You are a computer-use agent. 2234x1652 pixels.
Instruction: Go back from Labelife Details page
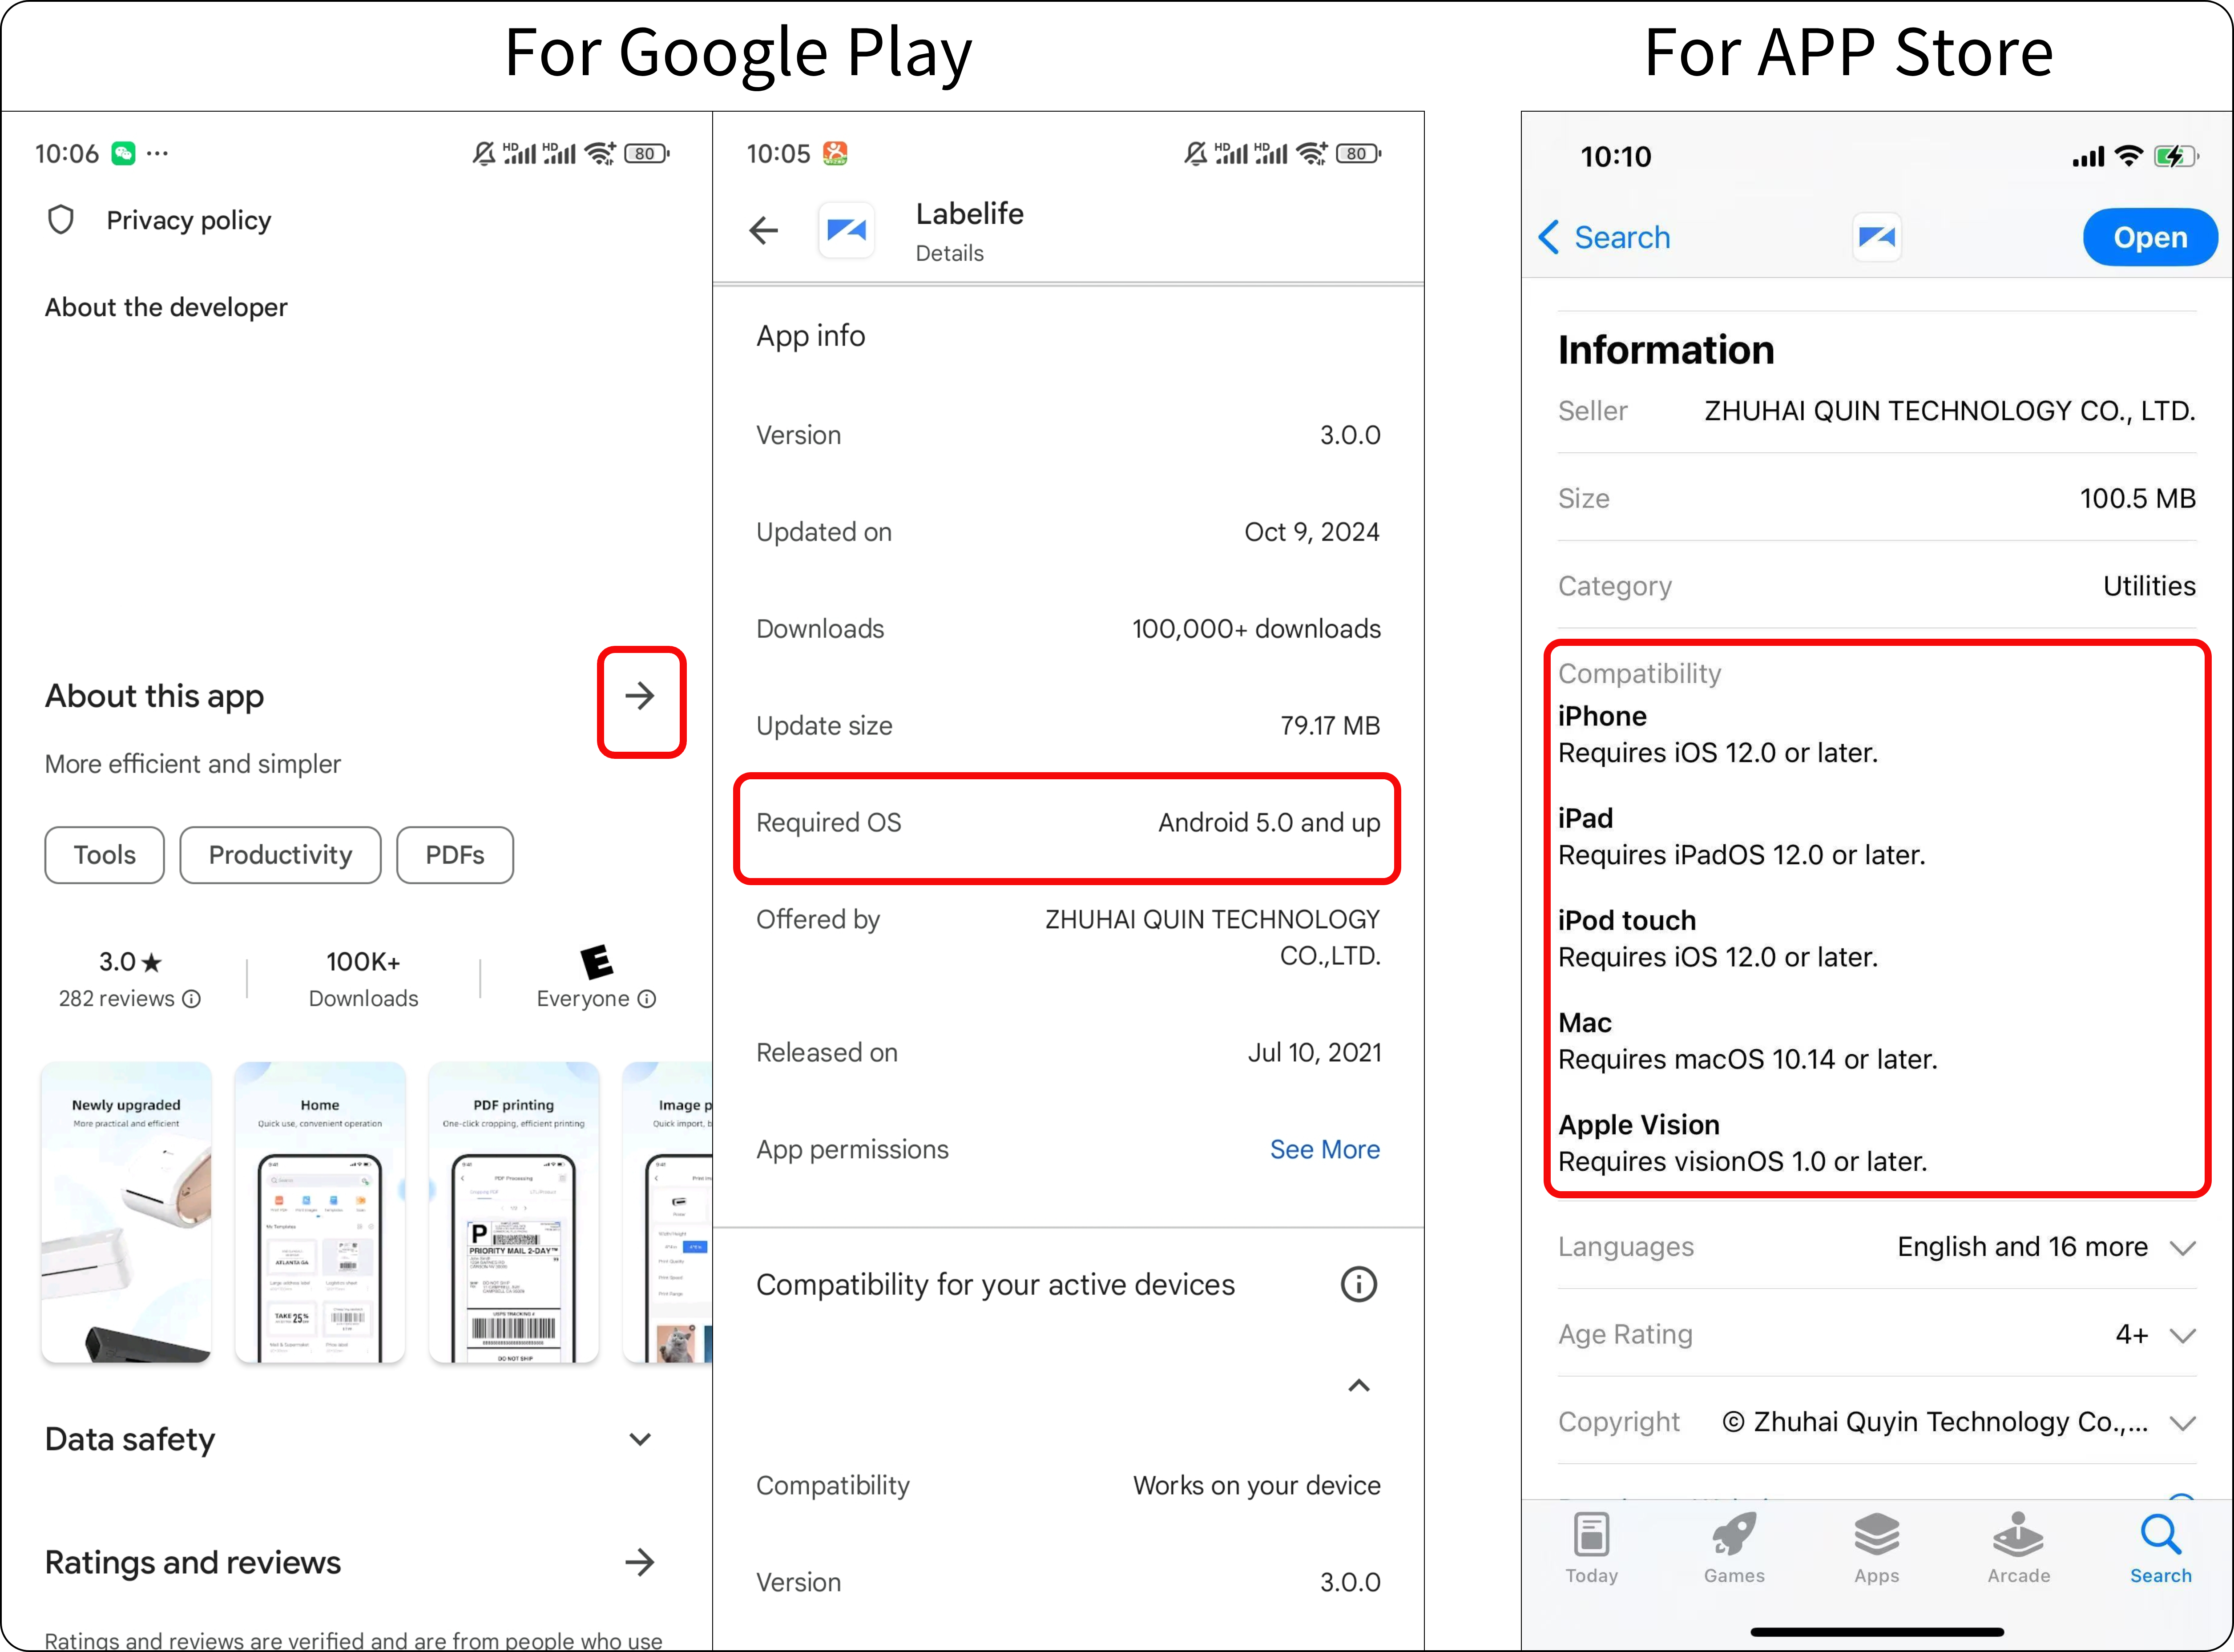click(x=764, y=231)
